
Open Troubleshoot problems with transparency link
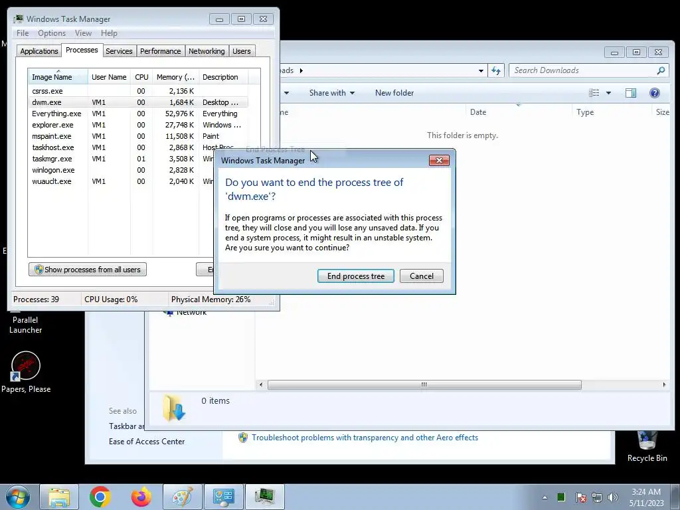[x=365, y=438]
